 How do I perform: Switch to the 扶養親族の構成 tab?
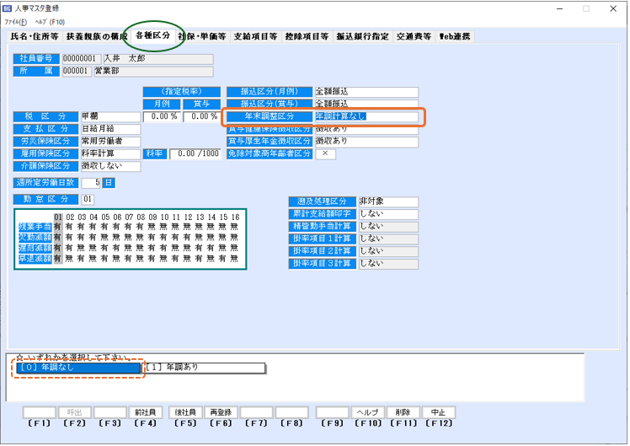96,36
